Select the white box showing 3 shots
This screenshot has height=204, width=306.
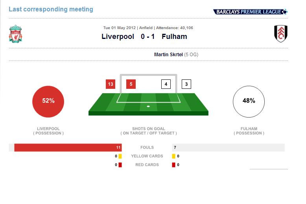click(x=186, y=84)
